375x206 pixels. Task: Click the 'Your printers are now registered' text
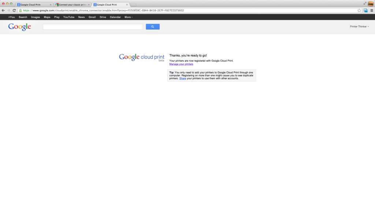pyautogui.click(x=201, y=61)
